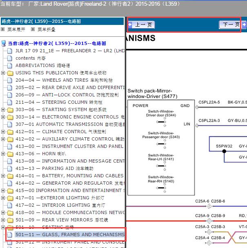The width and height of the screenshot is (247, 248).
Task: Expand 303-14 ELECTRONIC ENGINE CONTROLS node
Action: [x=3, y=117]
